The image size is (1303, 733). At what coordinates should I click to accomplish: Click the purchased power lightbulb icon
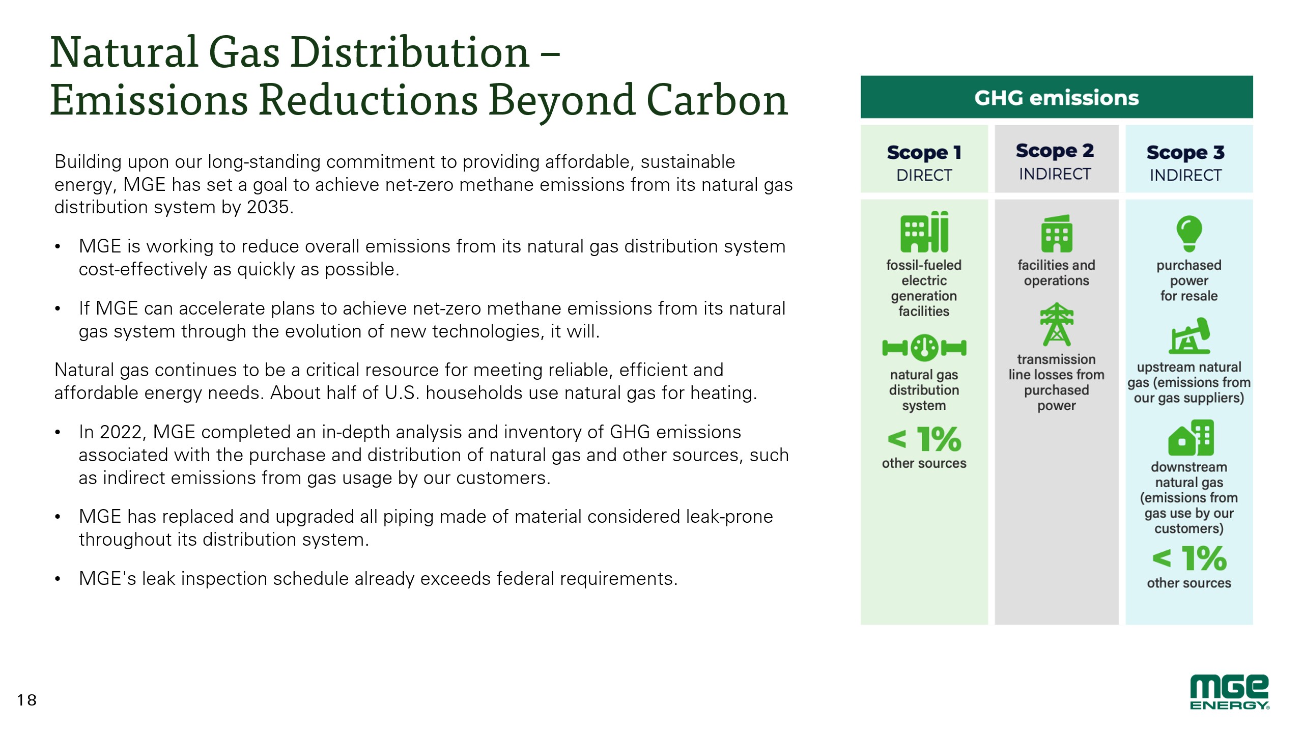[1189, 233]
